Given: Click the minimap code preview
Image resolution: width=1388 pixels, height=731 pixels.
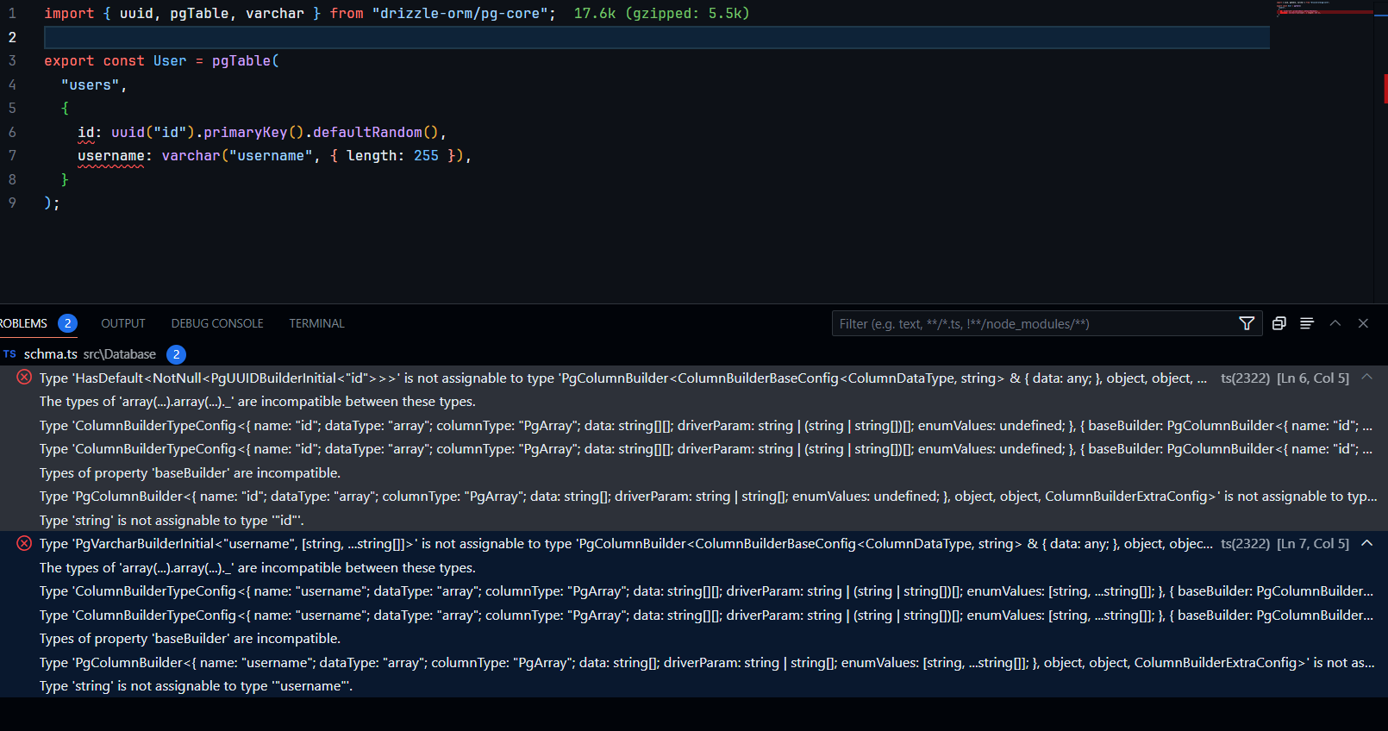Looking at the screenshot, I should click(1323, 9).
